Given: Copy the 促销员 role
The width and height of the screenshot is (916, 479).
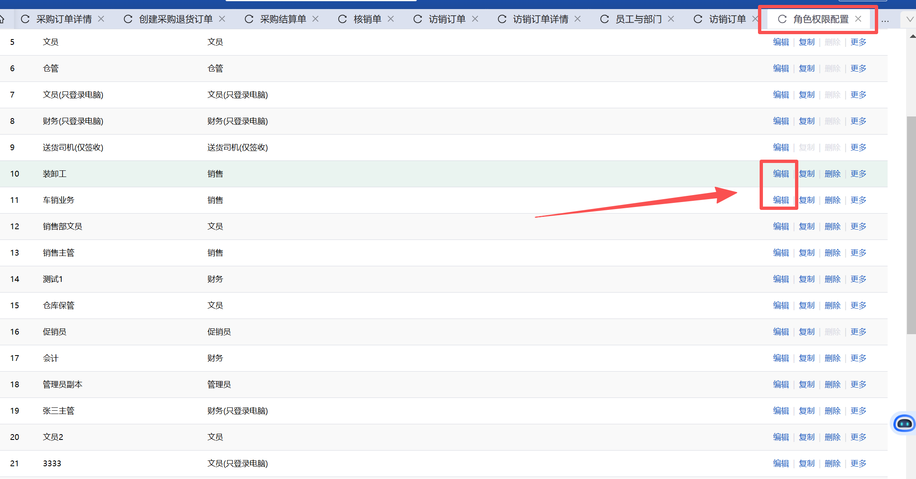Looking at the screenshot, I should point(807,332).
